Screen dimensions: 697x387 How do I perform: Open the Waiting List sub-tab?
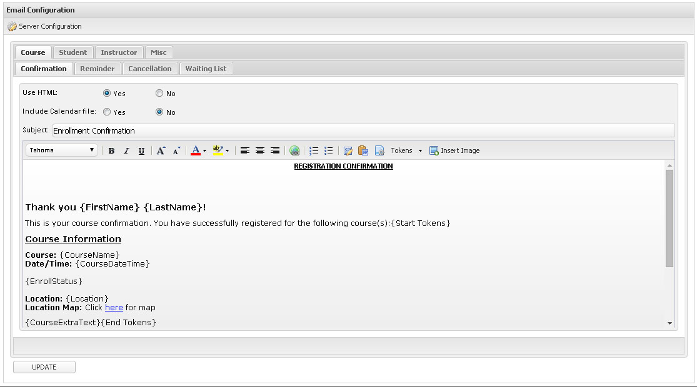[x=206, y=69]
